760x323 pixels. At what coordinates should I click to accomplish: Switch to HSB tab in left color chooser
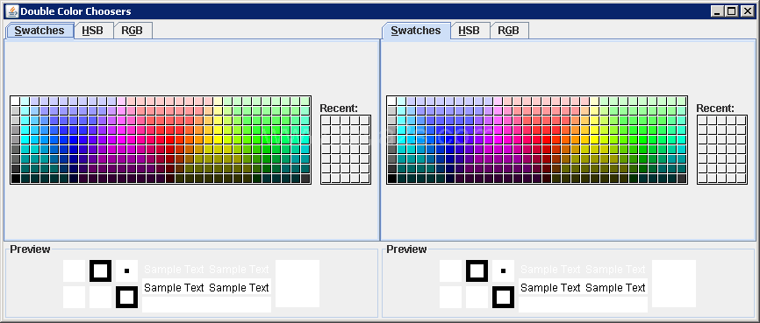[93, 31]
